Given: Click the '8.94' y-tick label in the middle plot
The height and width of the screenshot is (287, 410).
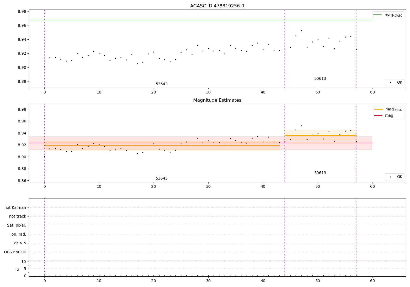Looking at the screenshot, I should (x=22, y=133).
